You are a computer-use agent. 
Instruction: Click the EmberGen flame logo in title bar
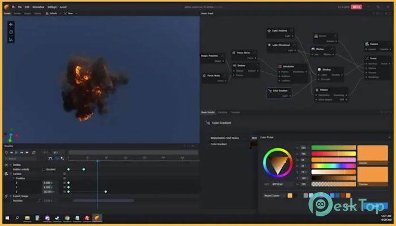tap(7, 7)
